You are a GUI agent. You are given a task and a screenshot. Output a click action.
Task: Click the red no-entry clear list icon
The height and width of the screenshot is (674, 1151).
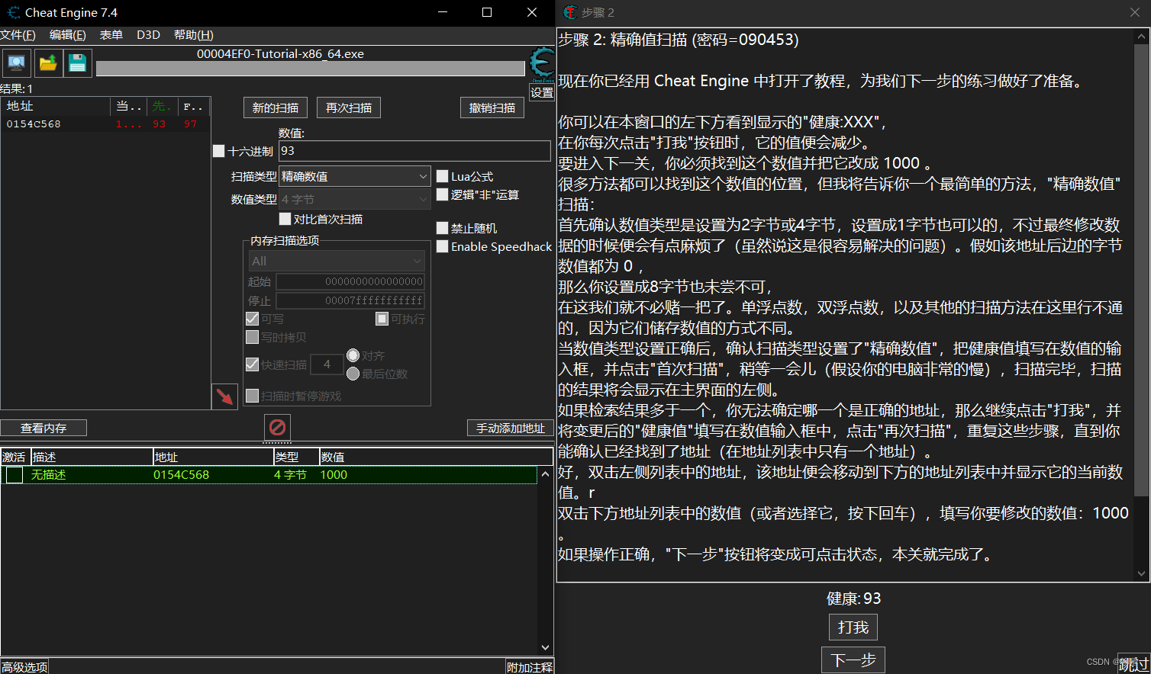pyautogui.click(x=278, y=427)
